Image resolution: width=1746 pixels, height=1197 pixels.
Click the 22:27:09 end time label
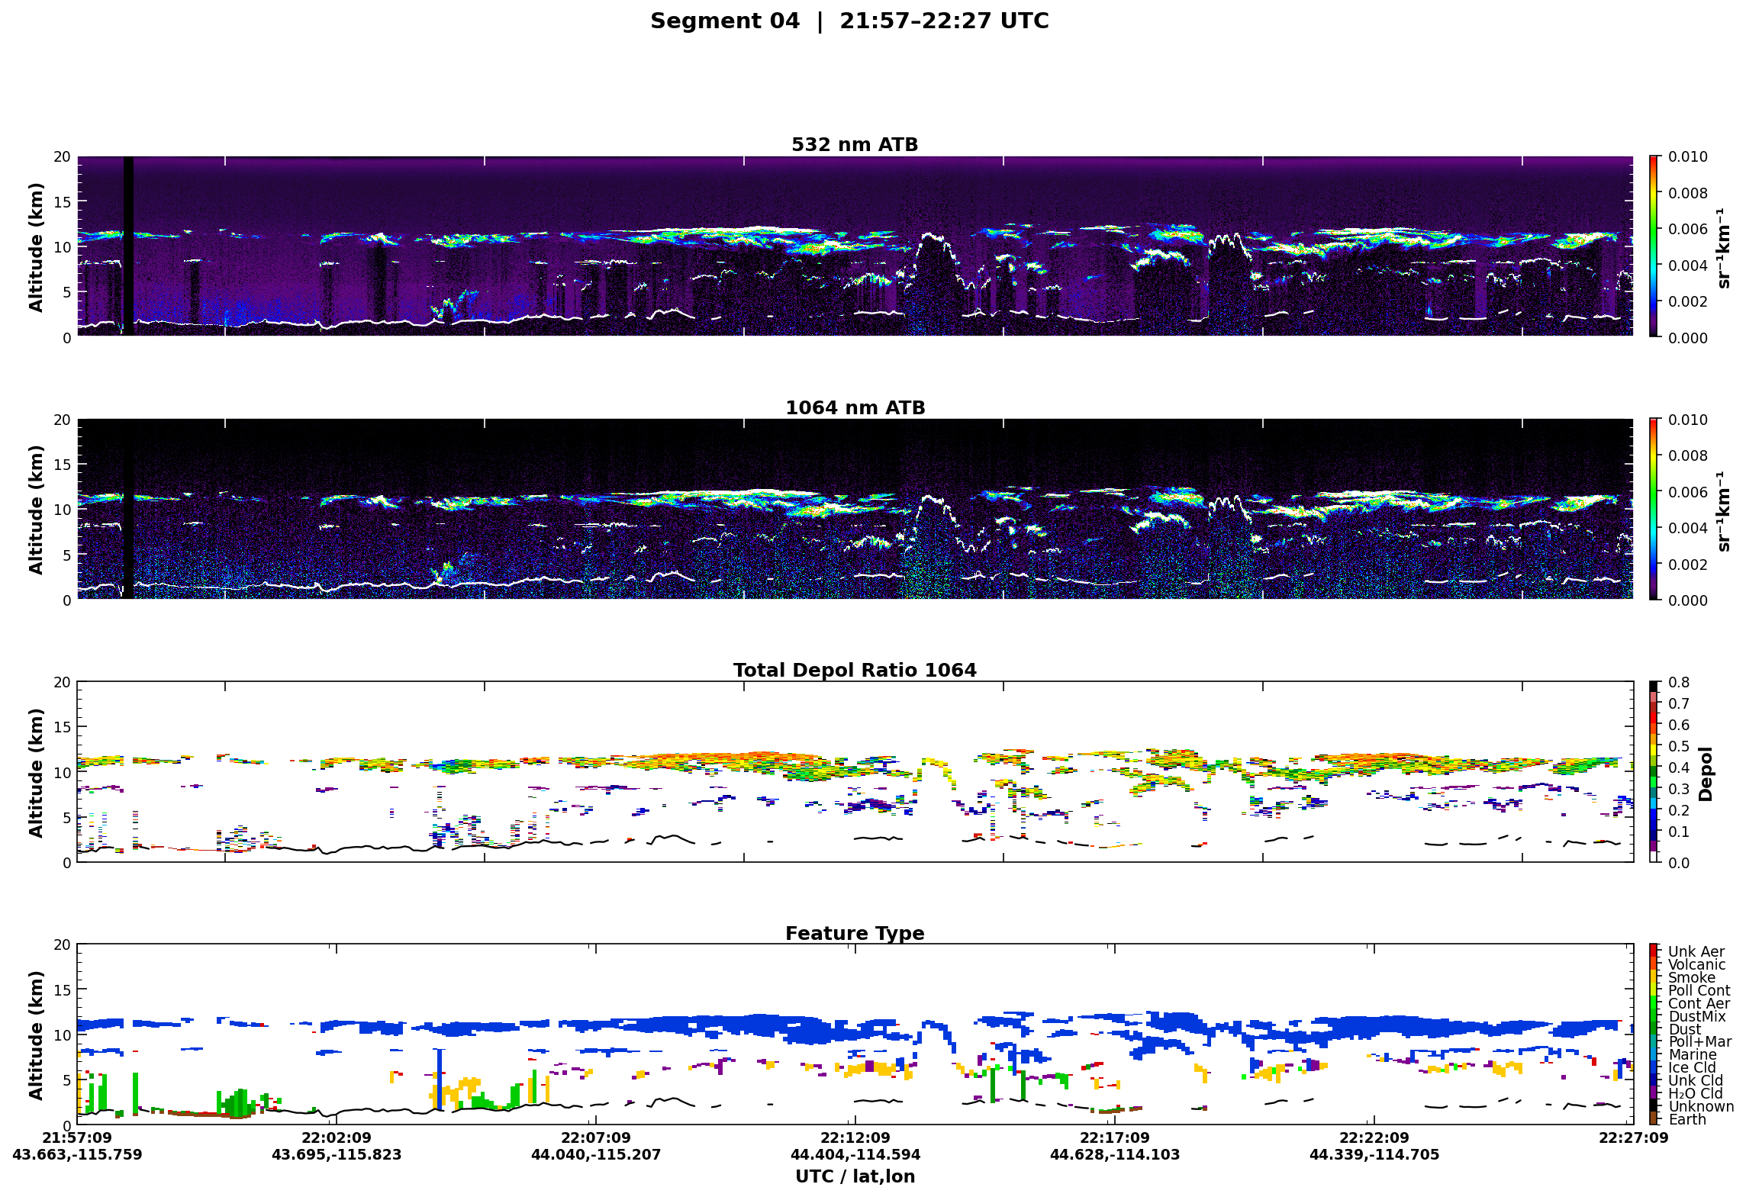point(1634,1137)
